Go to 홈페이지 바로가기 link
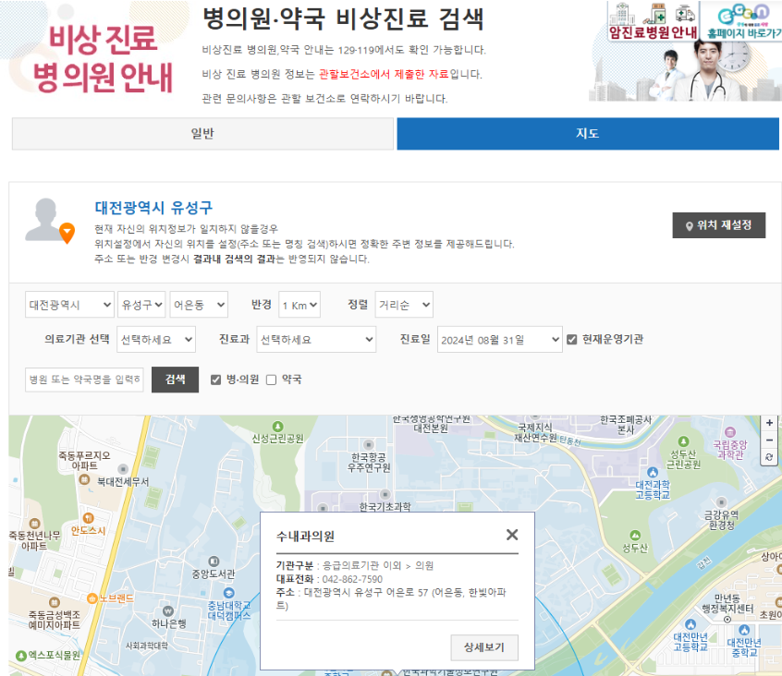The width and height of the screenshot is (782, 676). [x=742, y=21]
